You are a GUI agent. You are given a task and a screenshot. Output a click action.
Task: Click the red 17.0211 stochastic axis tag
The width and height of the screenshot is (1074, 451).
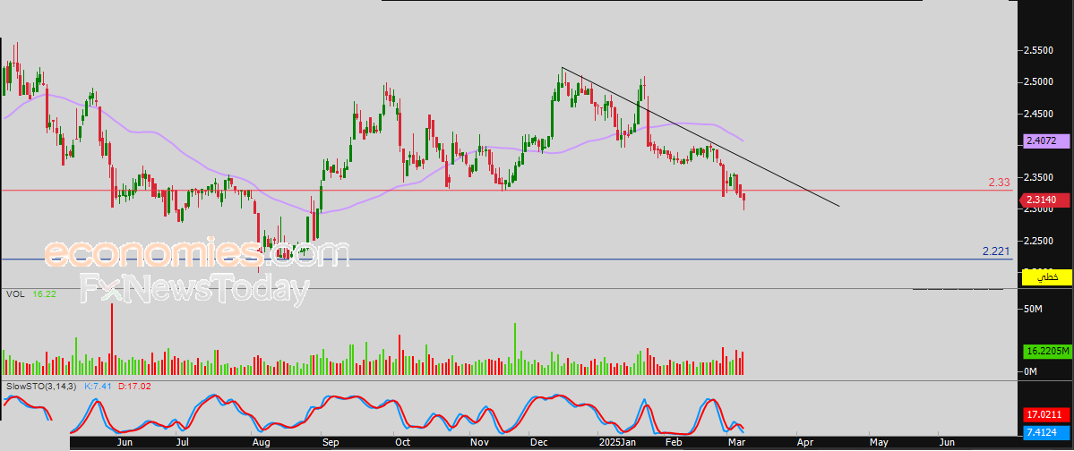point(1046,414)
